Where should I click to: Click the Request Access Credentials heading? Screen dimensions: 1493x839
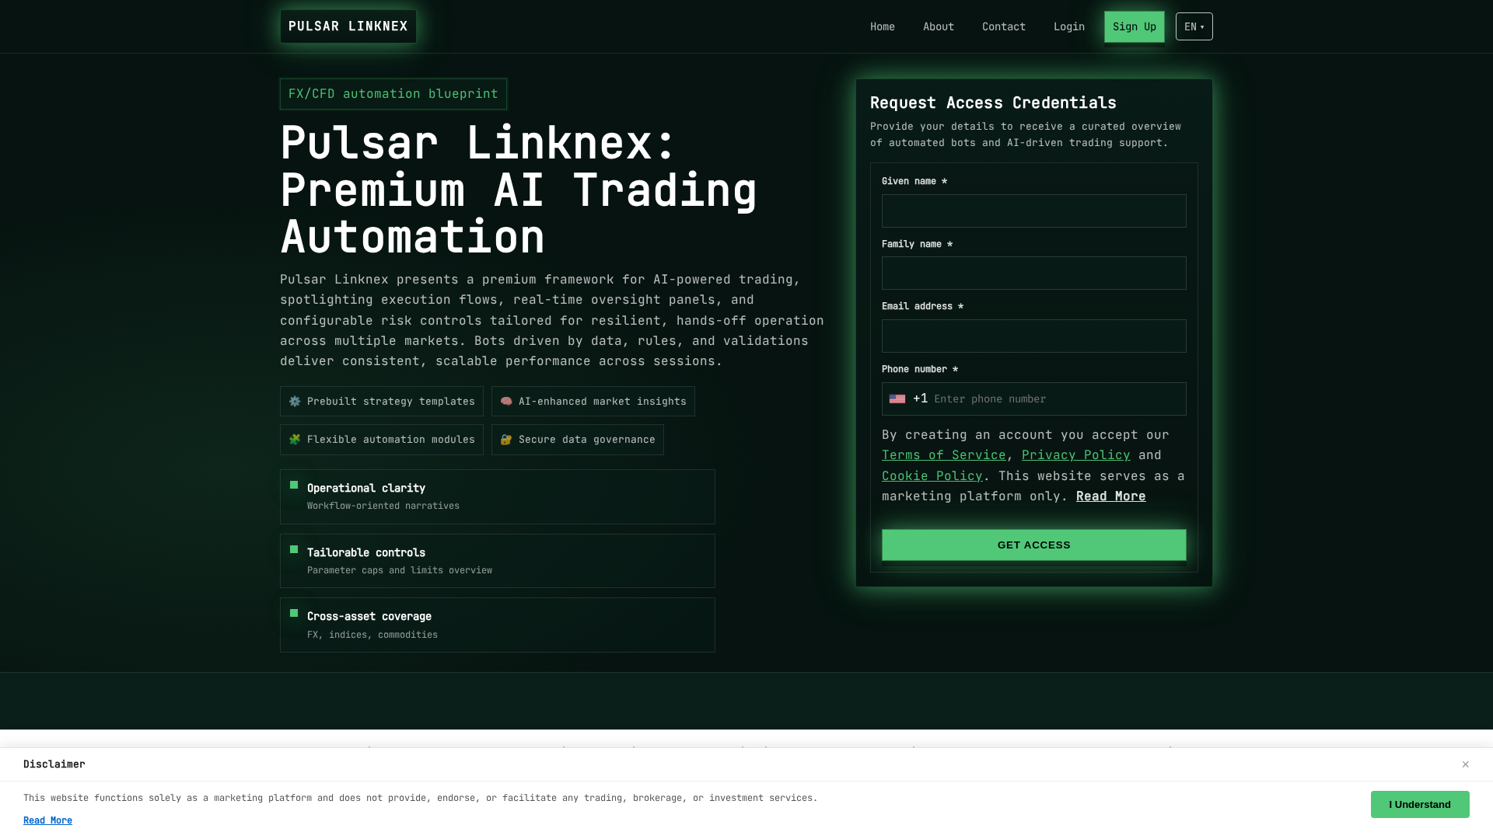(993, 103)
